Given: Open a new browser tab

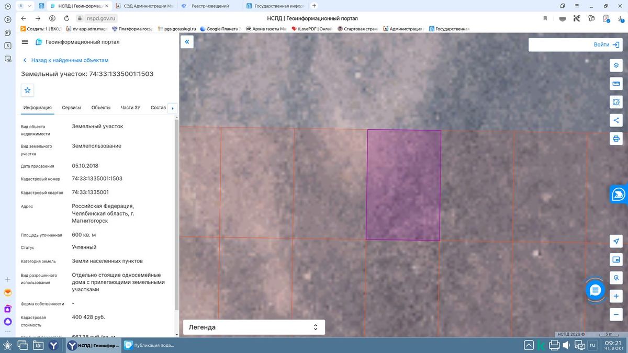Looking at the screenshot, I should (314, 6).
